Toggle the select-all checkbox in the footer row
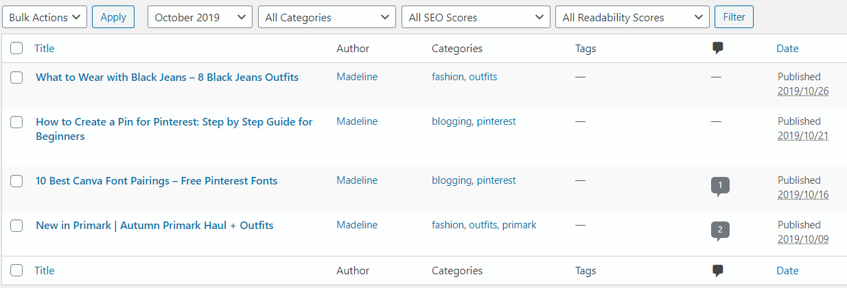This screenshot has width=847, height=288. click(16, 270)
